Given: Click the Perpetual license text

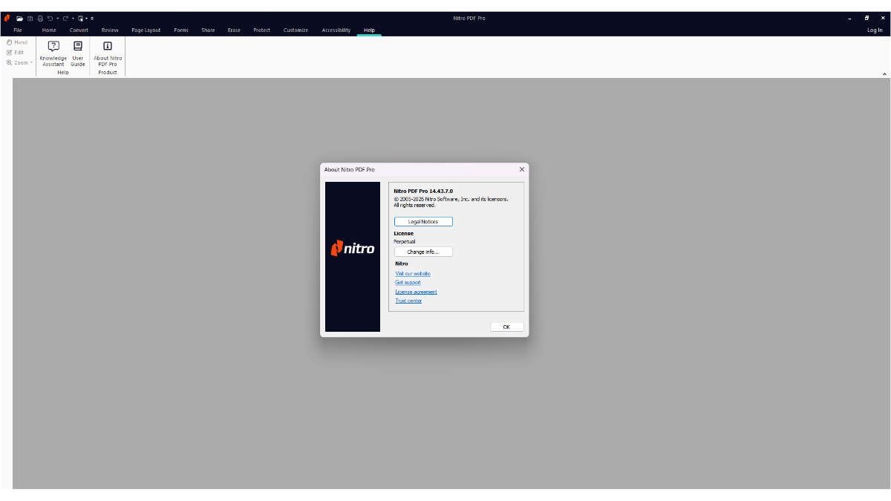Looking at the screenshot, I should click(x=405, y=242).
